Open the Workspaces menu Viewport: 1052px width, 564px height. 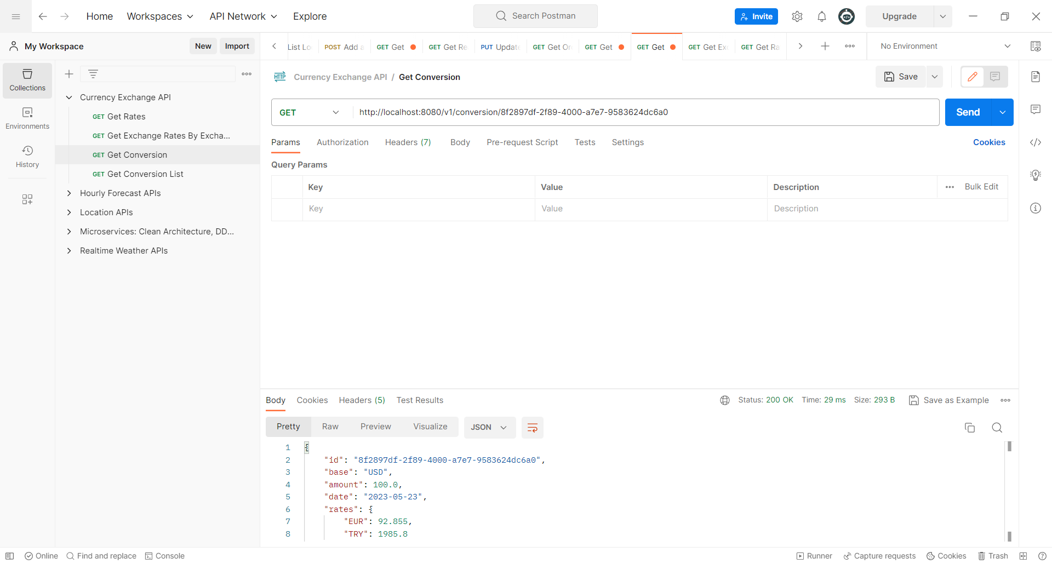pyautogui.click(x=160, y=16)
